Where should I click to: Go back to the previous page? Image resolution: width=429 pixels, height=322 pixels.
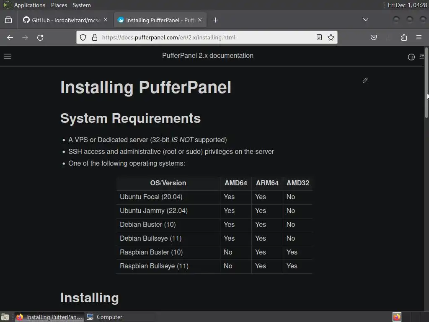point(10,37)
